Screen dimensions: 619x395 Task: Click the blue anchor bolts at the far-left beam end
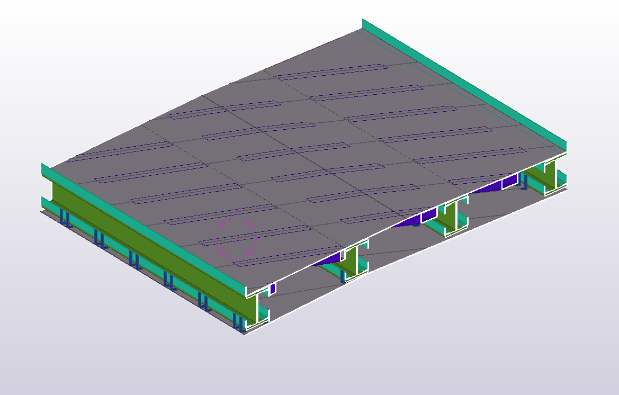65,217
